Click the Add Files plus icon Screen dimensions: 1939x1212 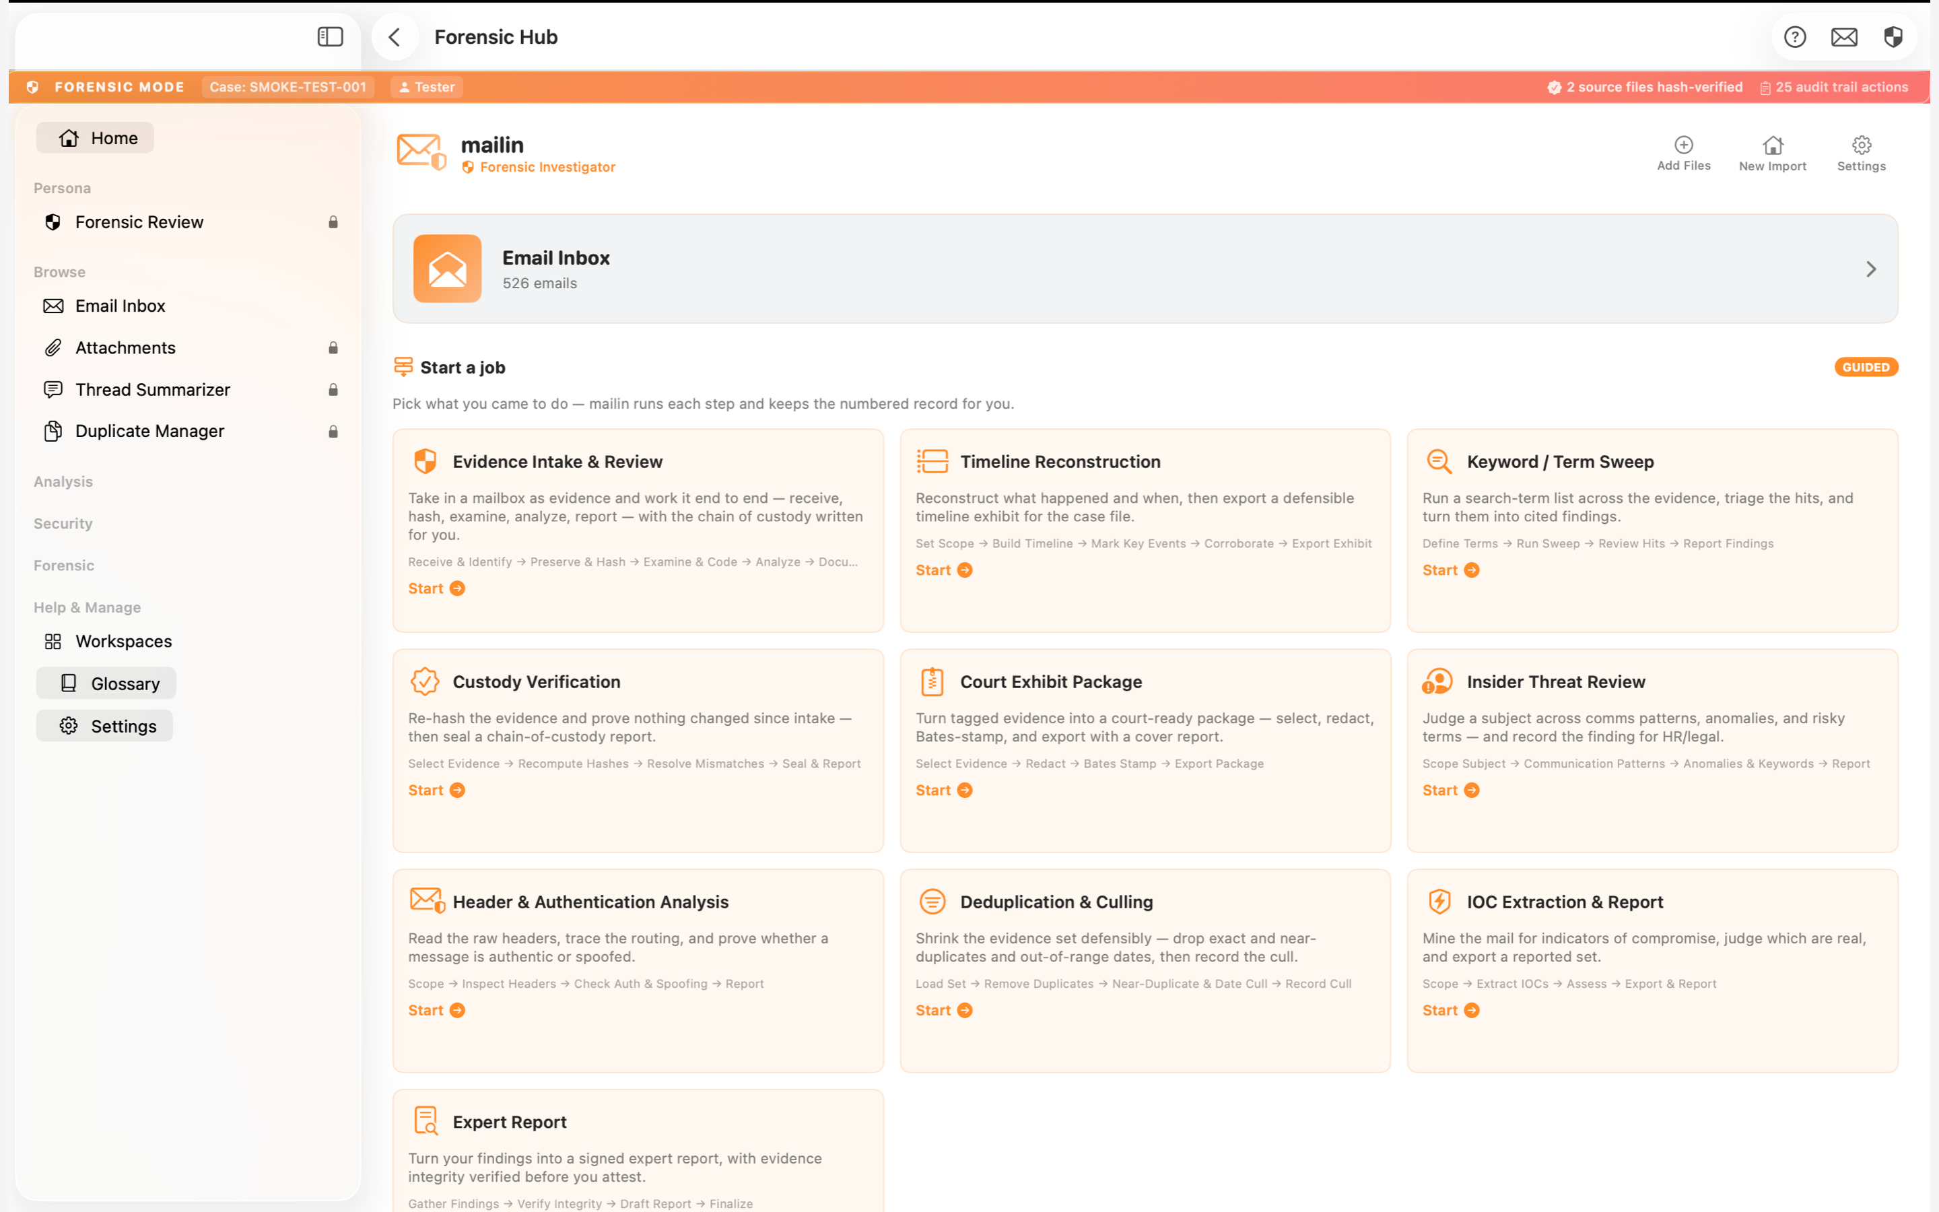click(1683, 144)
